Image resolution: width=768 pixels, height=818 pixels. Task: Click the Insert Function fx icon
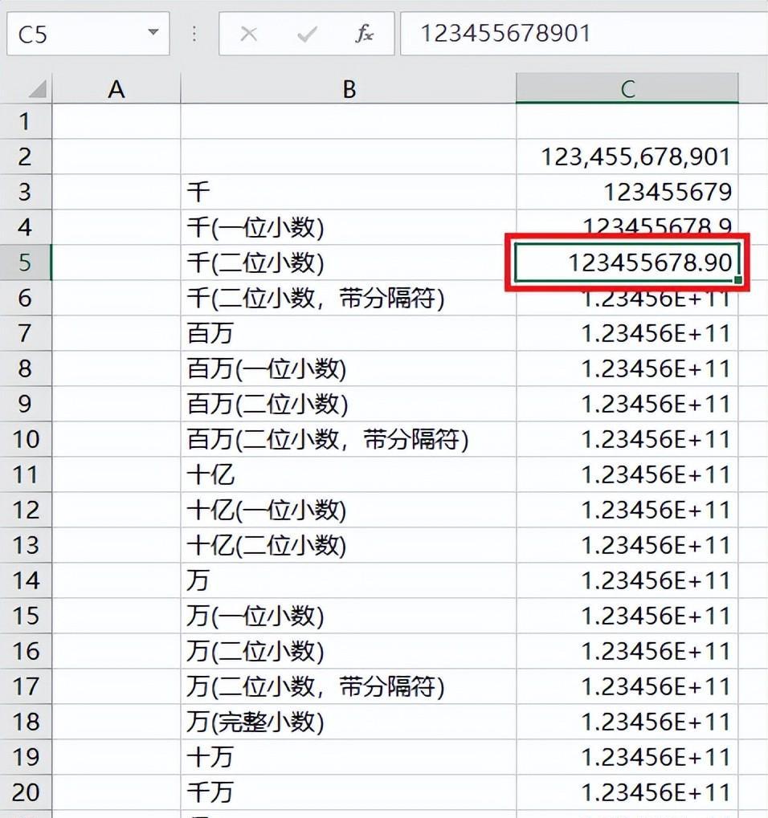tap(365, 34)
